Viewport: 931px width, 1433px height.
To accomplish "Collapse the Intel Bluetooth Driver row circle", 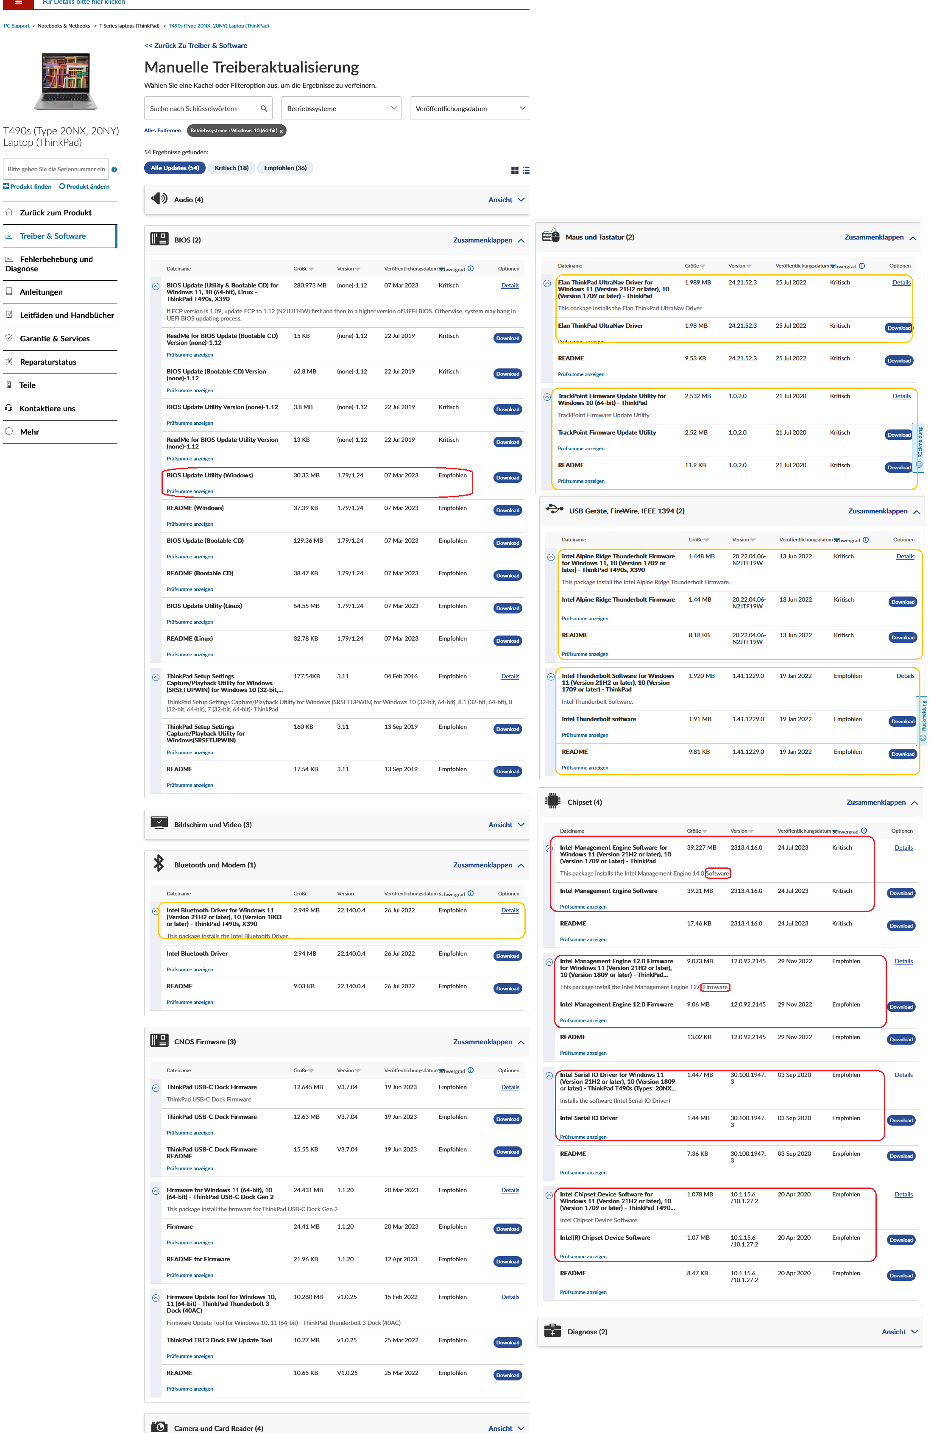I will coord(155,911).
